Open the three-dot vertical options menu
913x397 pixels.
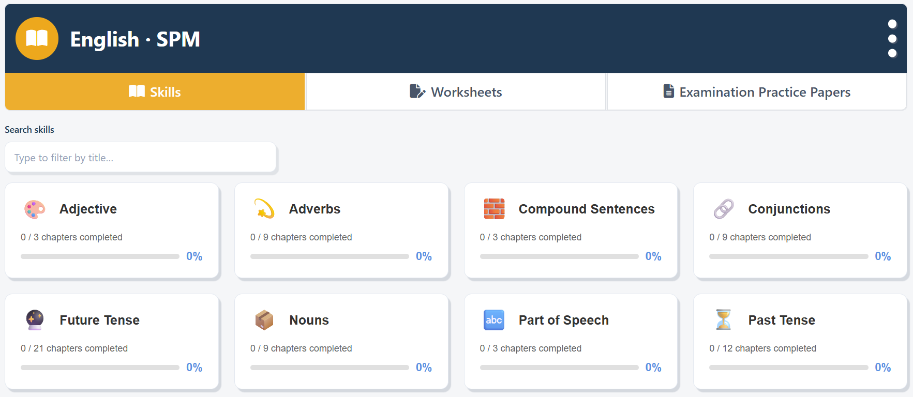(x=892, y=39)
